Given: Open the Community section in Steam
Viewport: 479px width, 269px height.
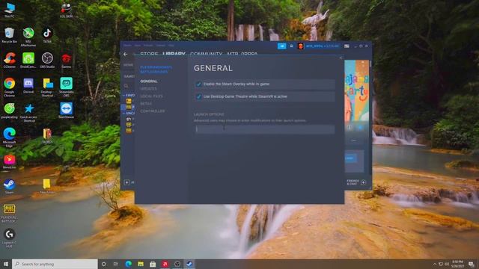Looking at the screenshot, I should (x=207, y=54).
